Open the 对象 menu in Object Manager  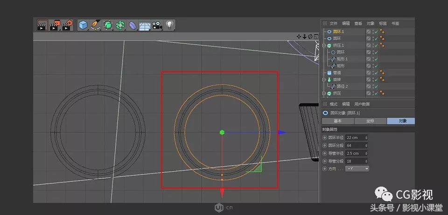pyautogui.click(x=371, y=23)
